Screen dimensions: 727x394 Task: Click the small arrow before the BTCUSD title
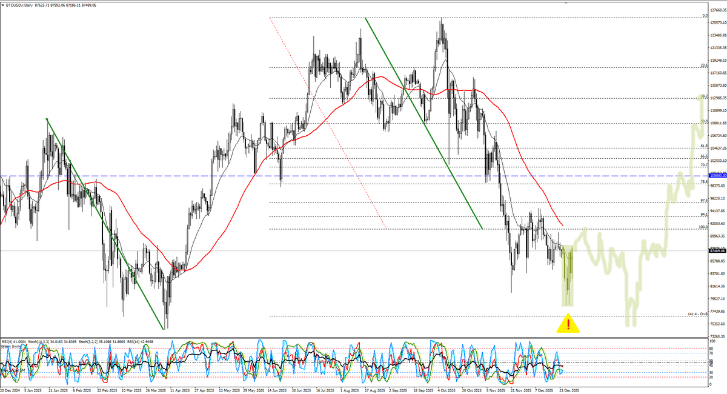click(x=3, y=5)
